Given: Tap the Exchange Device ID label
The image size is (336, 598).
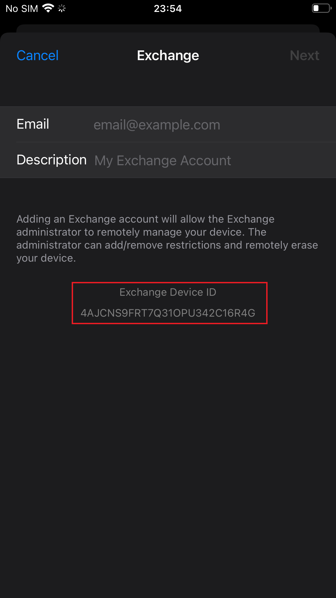Looking at the screenshot, I should tap(168, 292).
